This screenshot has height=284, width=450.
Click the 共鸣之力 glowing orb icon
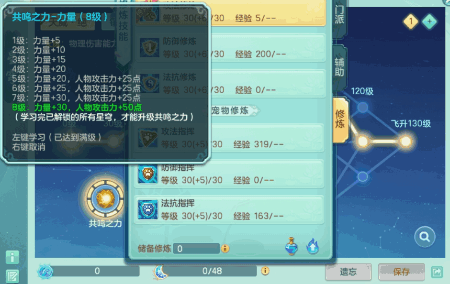click(x=105, y=198)
